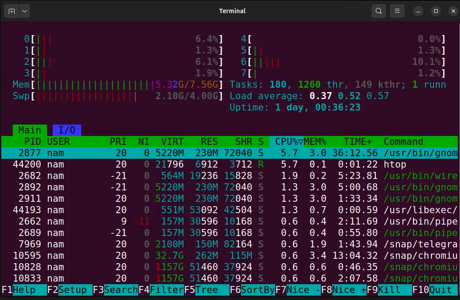Click the Mem usage meter bar

[118, 85]
